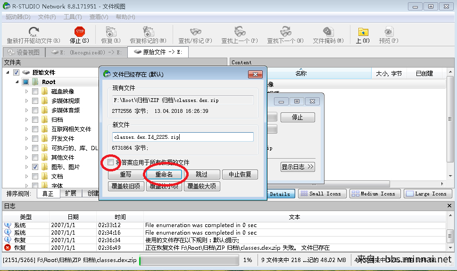Click the new file name input field
Viewport: 457px width, 271px height.
(183, 137)
